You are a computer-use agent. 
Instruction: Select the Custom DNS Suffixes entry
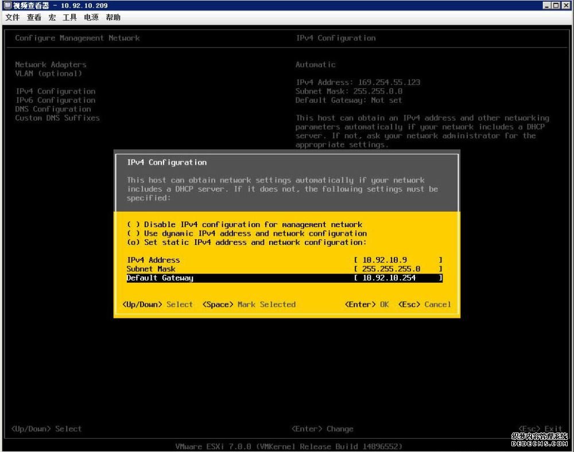point(57,118)
